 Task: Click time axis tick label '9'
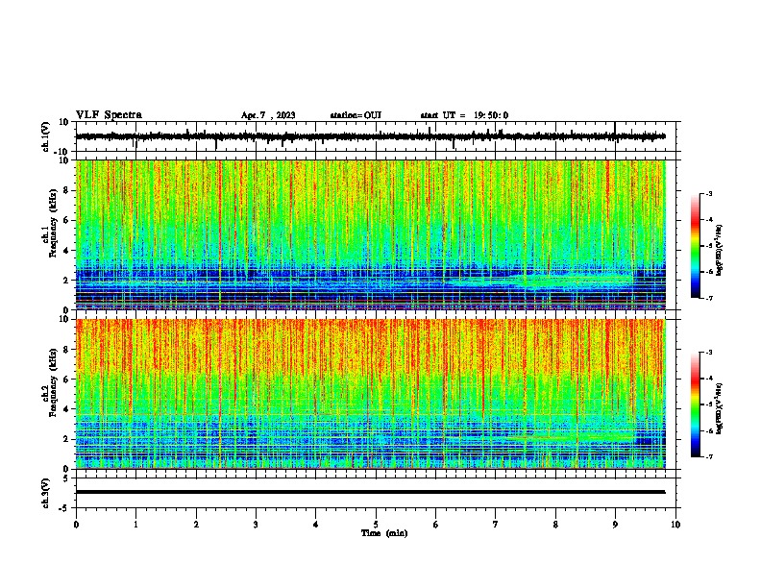click(x=615, y=525)
